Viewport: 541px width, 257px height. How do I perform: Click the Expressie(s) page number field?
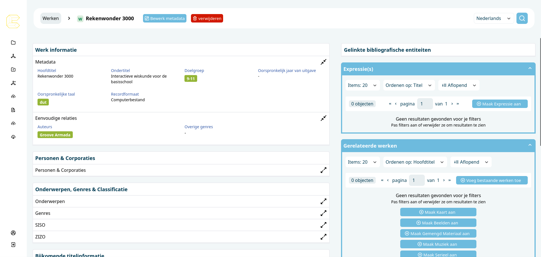425,104
